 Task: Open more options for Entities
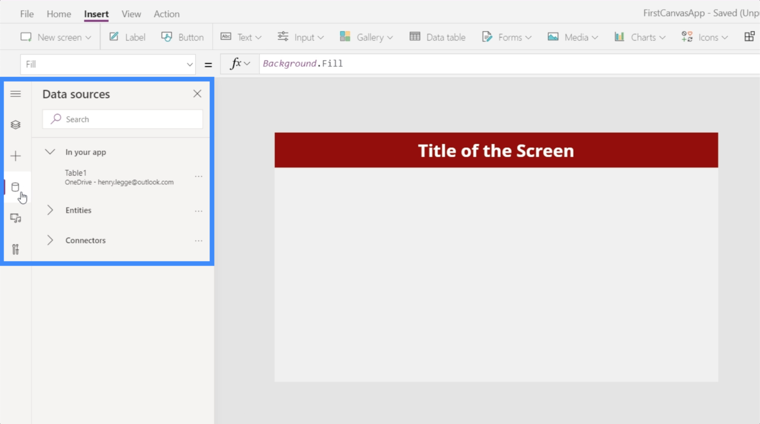point(199,211)
